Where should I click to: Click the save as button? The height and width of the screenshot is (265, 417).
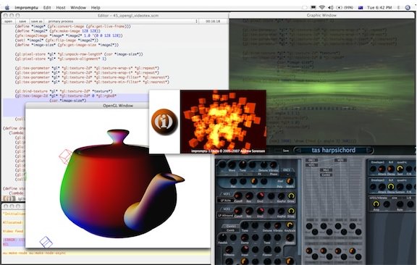coord(36,21)
